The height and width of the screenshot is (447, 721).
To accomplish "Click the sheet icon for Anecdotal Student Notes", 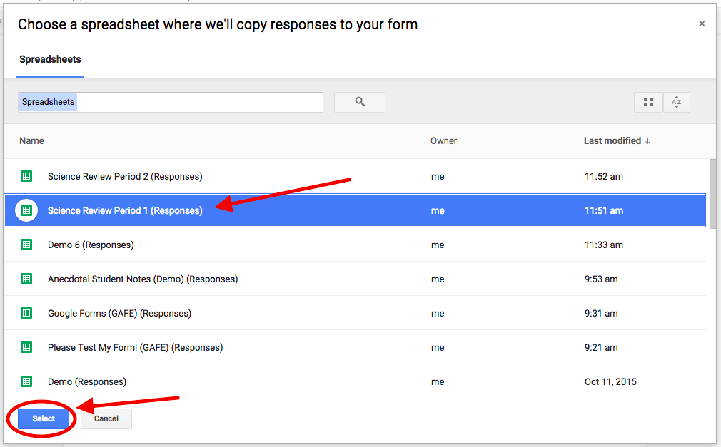I will click(x=26, y=279).
